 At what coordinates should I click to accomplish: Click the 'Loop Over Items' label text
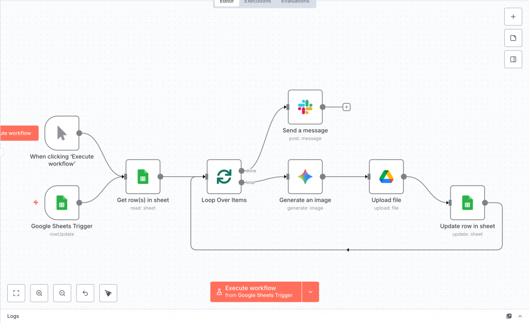[224, 200]
